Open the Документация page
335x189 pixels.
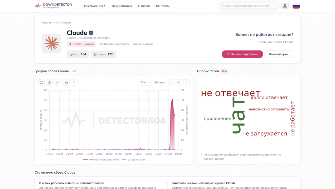[122, 6]
